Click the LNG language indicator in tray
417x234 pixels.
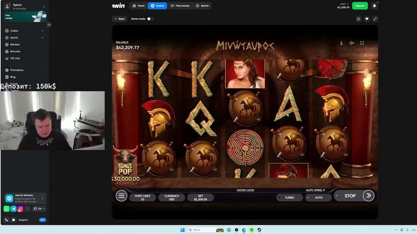414,230
